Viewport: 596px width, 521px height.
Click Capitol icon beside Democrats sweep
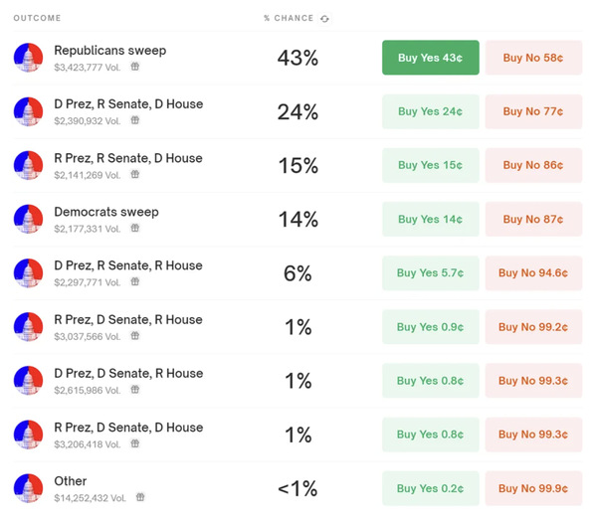pos(28,219)
